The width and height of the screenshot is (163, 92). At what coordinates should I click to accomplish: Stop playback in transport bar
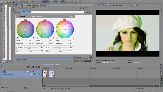62,89
